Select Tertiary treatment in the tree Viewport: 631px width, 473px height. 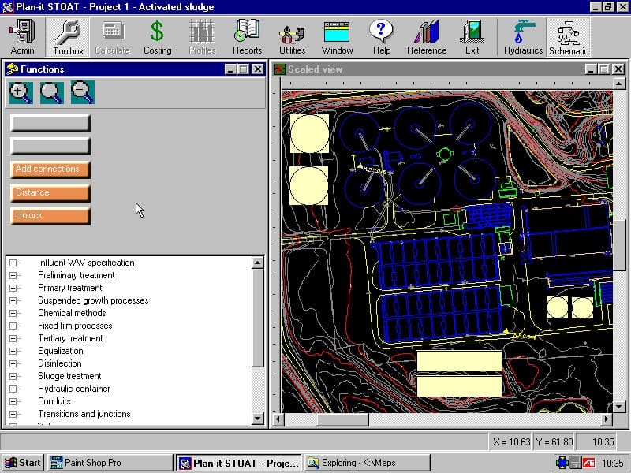(70, 338)
